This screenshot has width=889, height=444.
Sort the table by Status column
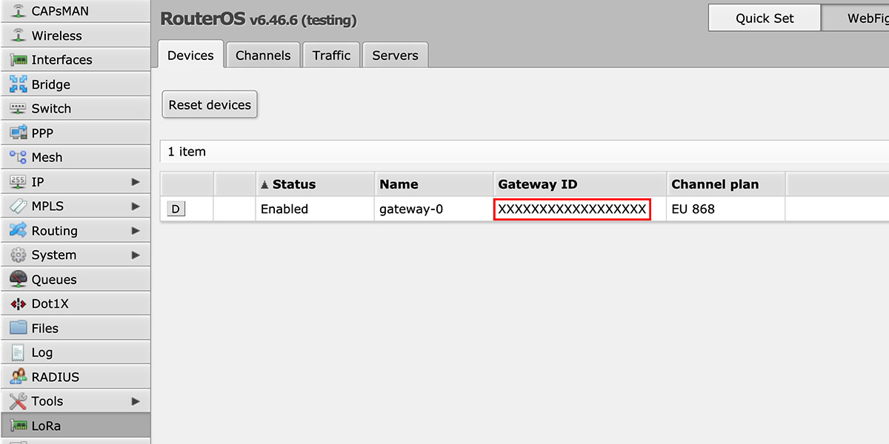point(316,185)
